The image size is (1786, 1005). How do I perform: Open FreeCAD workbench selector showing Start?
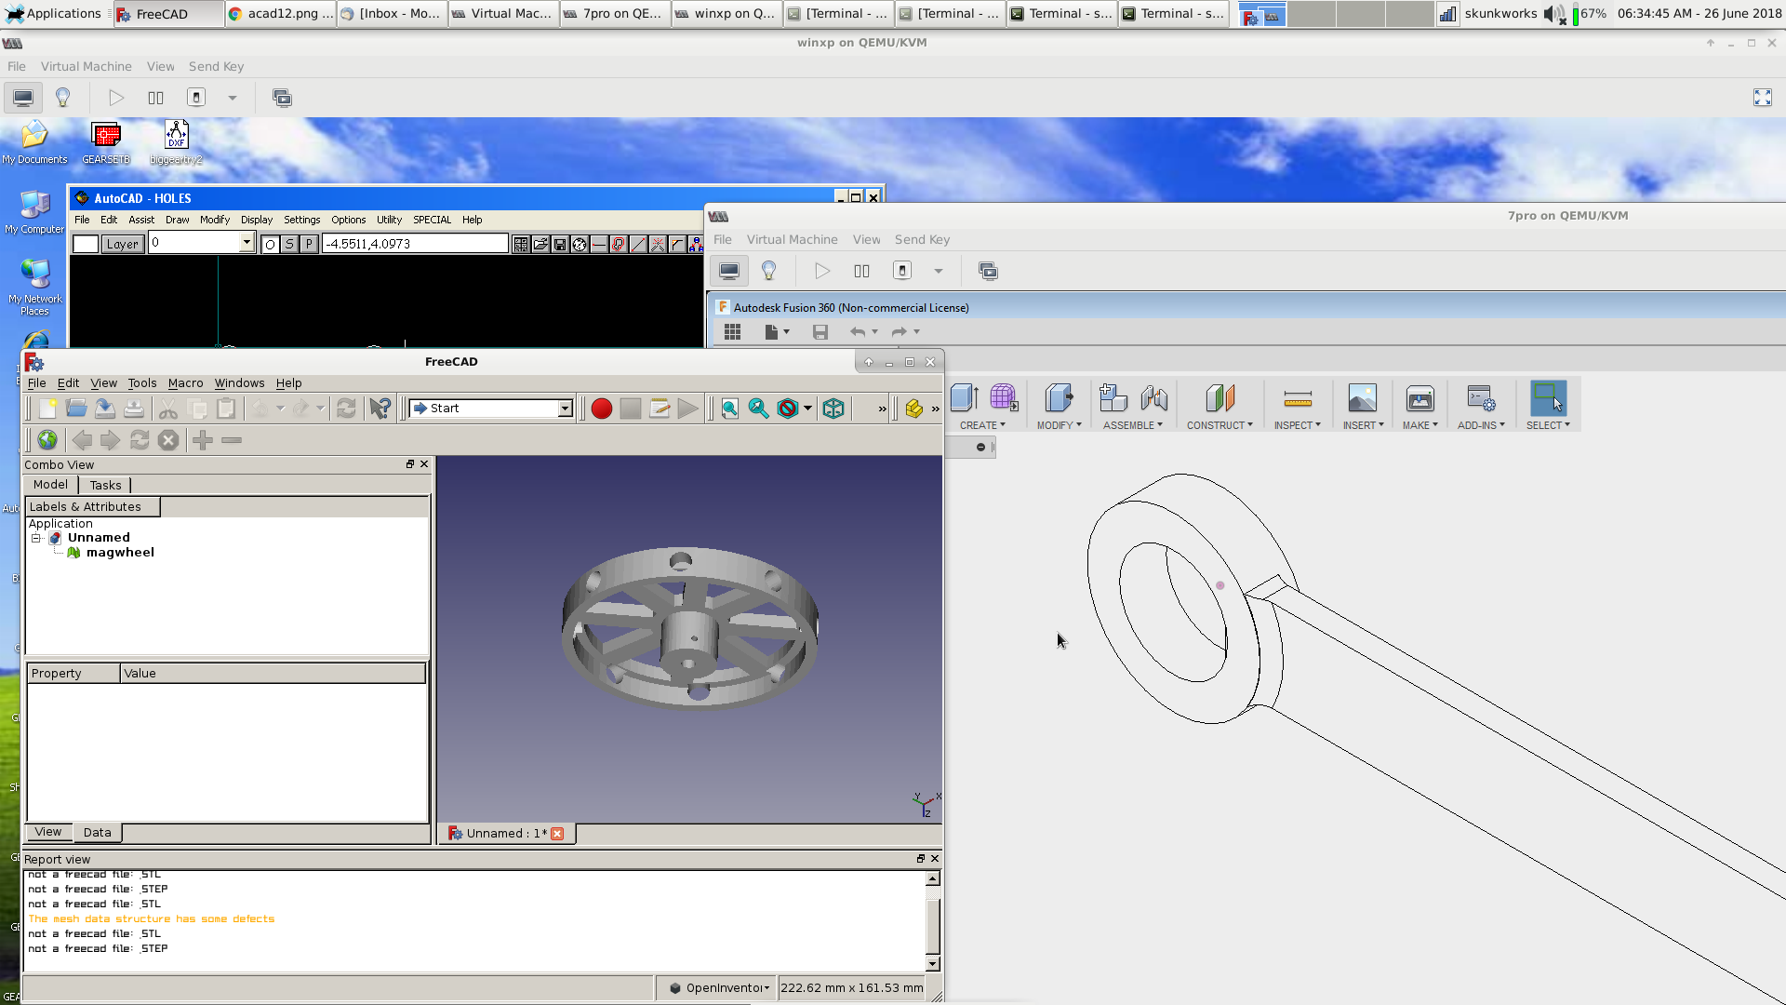pos(490,409)
